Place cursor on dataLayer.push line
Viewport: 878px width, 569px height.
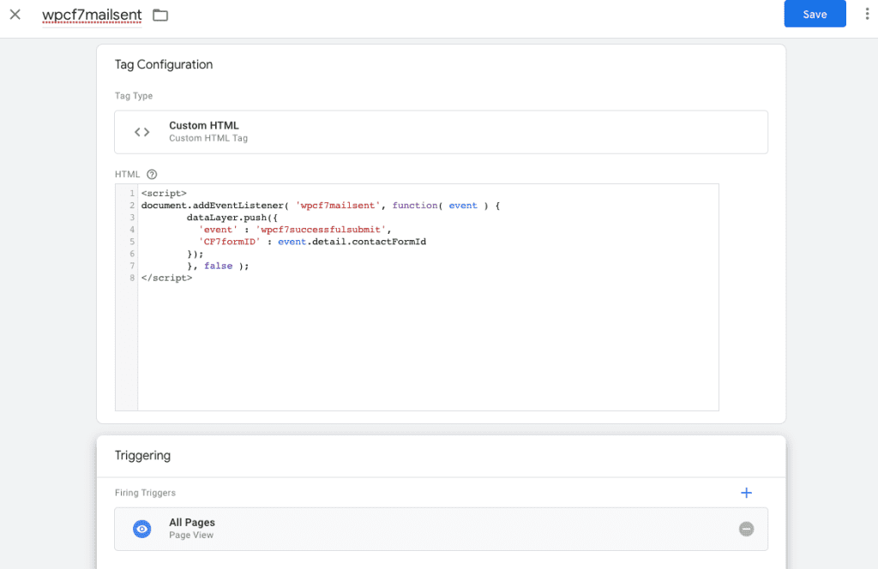coord(232,218)
